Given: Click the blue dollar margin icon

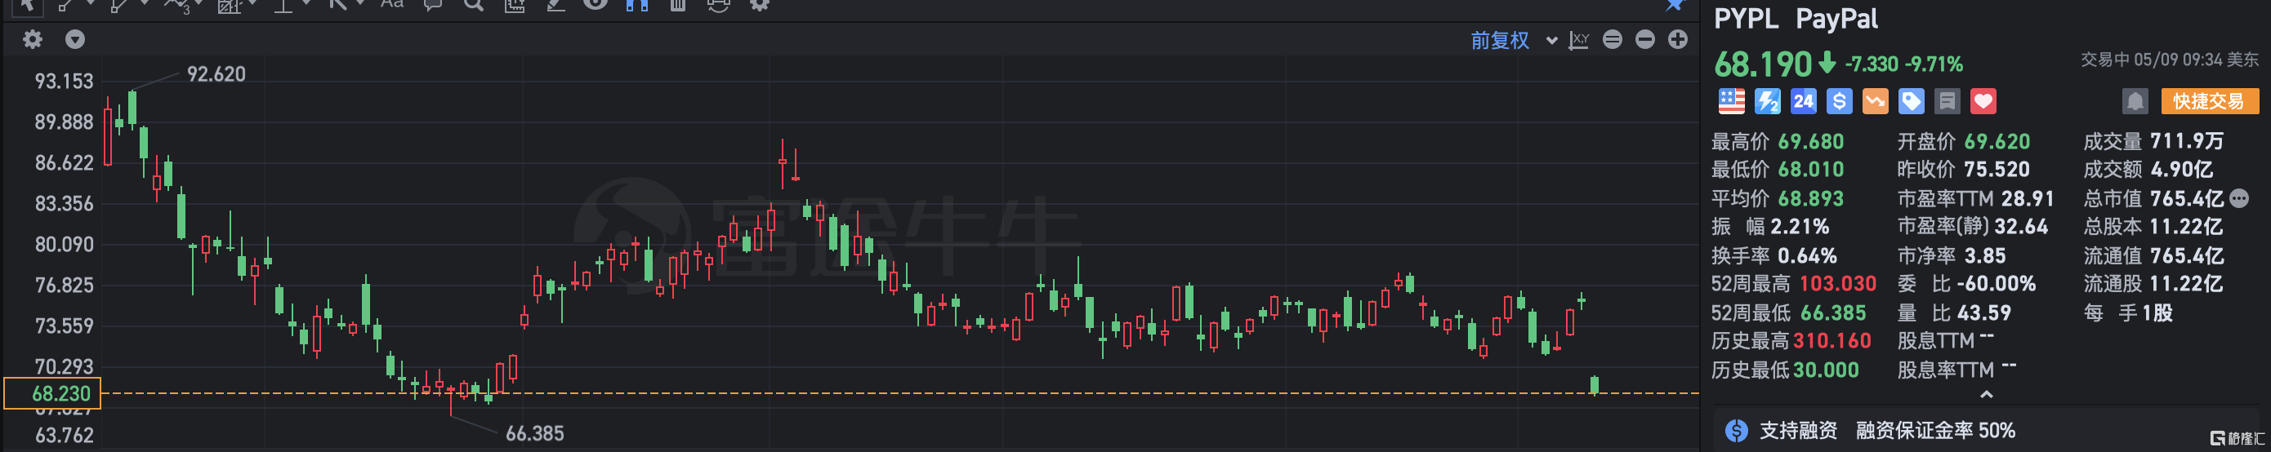Looking at the screenshot, I should (x=1839, y=101).
